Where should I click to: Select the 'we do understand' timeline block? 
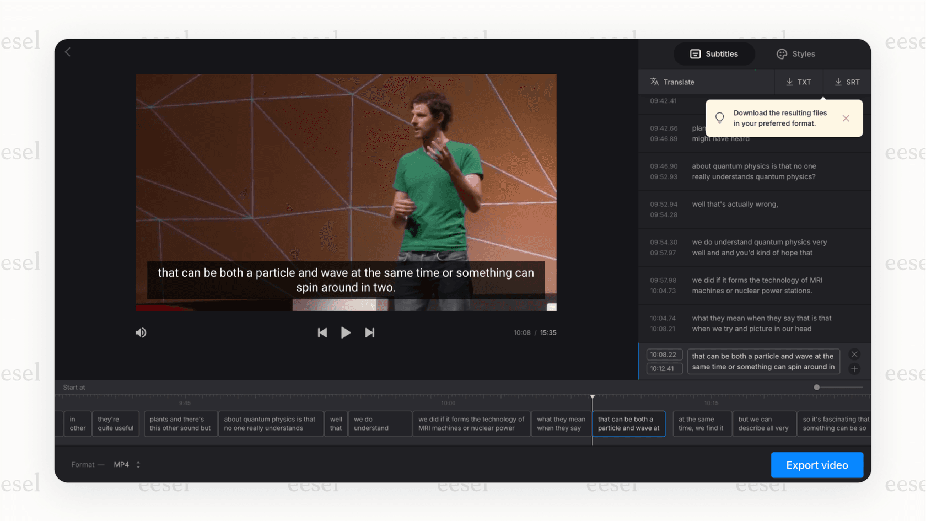[380, 423]
